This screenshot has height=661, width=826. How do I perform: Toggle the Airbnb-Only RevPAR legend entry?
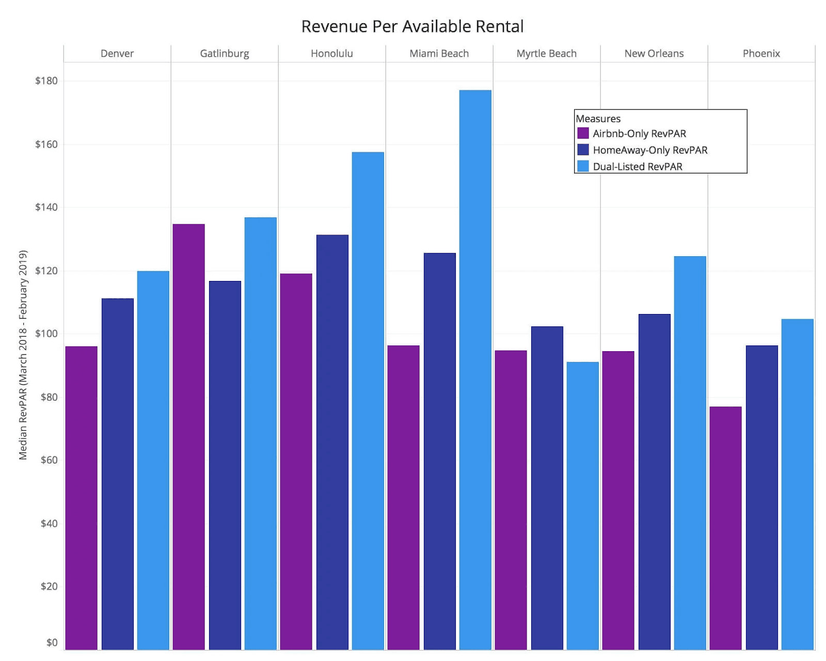coord(641,133)
